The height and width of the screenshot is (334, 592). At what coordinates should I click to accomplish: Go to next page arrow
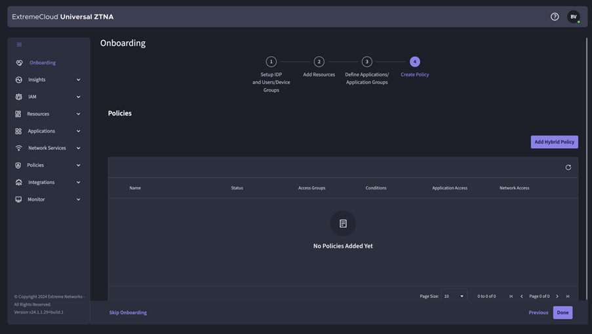pos(557,297)
